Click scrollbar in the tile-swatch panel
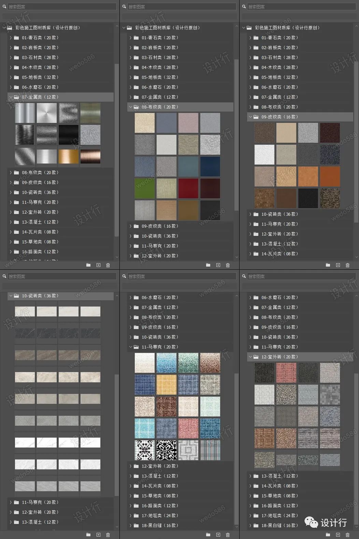The width and height of the screenshot is (359, 539). click(x=117, y=435)
